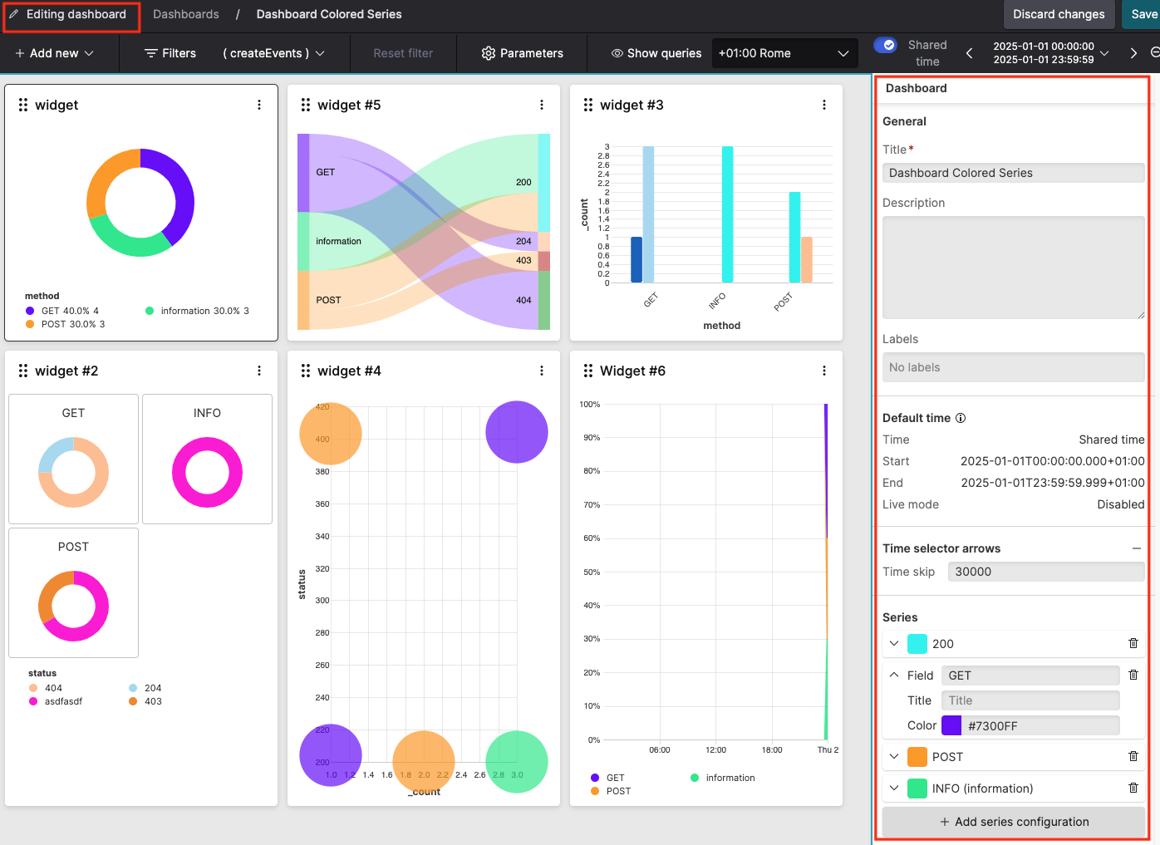Screen dimensions: 1160x845
Task: Toggle information legend entry in first widget
Action: 197,311
